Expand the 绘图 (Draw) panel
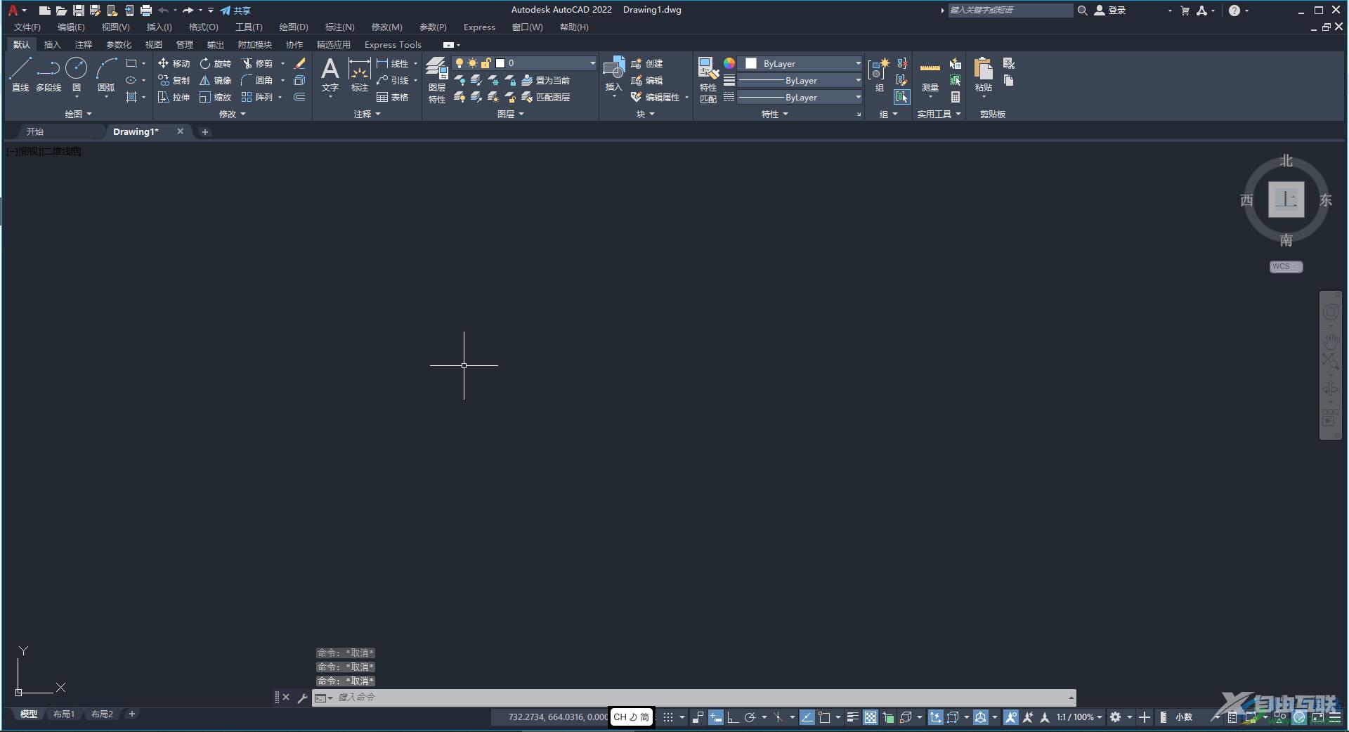 pyautogui.click(x=78, y=114)
